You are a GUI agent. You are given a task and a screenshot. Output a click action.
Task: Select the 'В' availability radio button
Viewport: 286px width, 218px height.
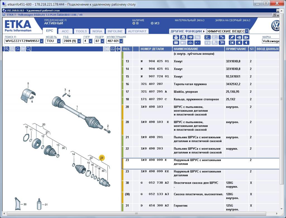[134, 23]
